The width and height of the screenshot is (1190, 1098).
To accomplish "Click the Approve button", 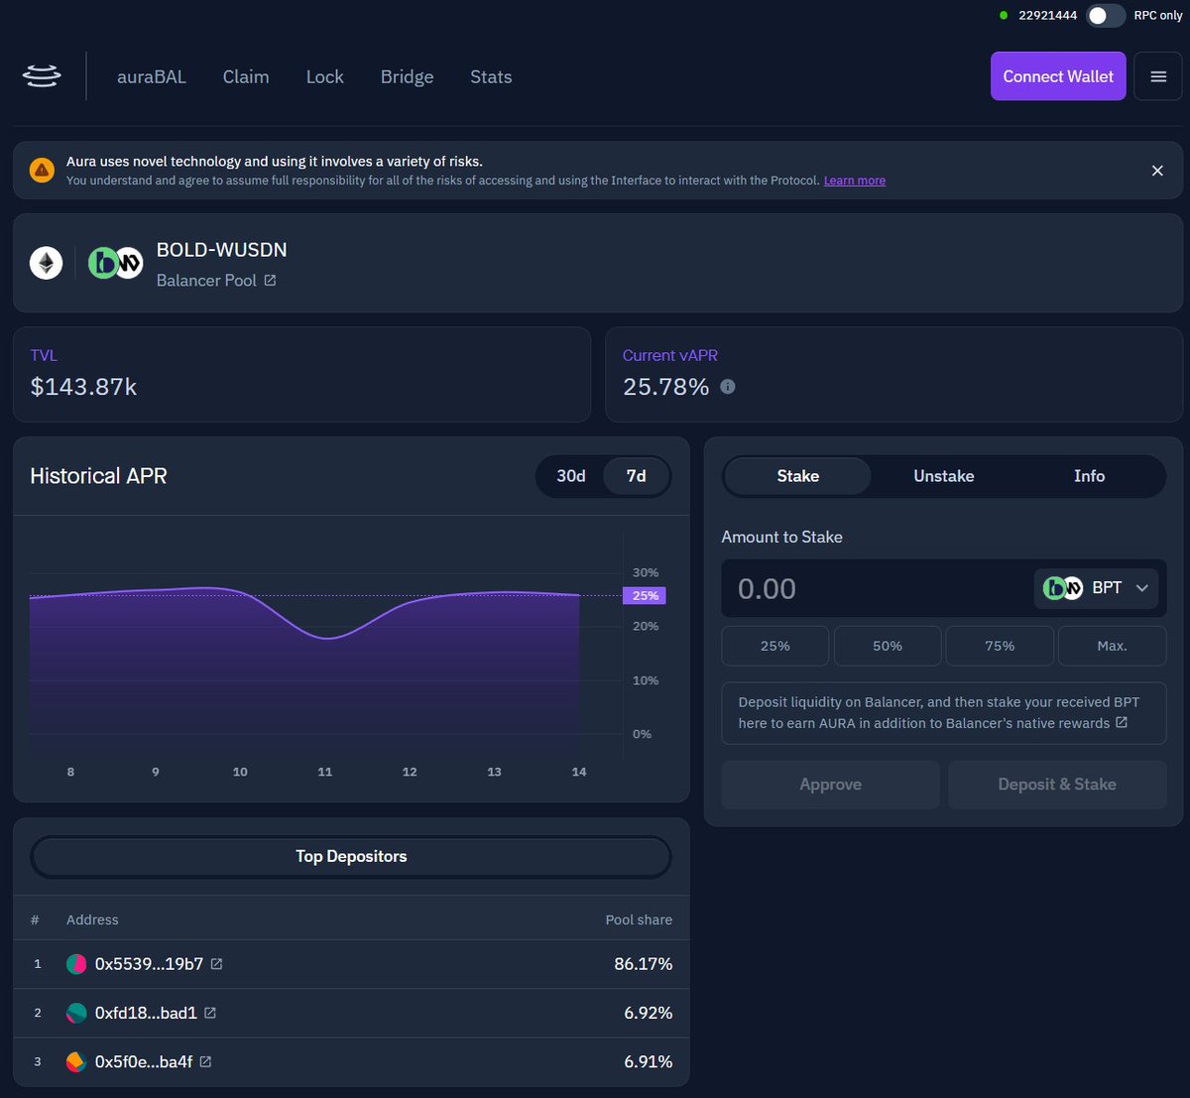I will click(830, 785).
